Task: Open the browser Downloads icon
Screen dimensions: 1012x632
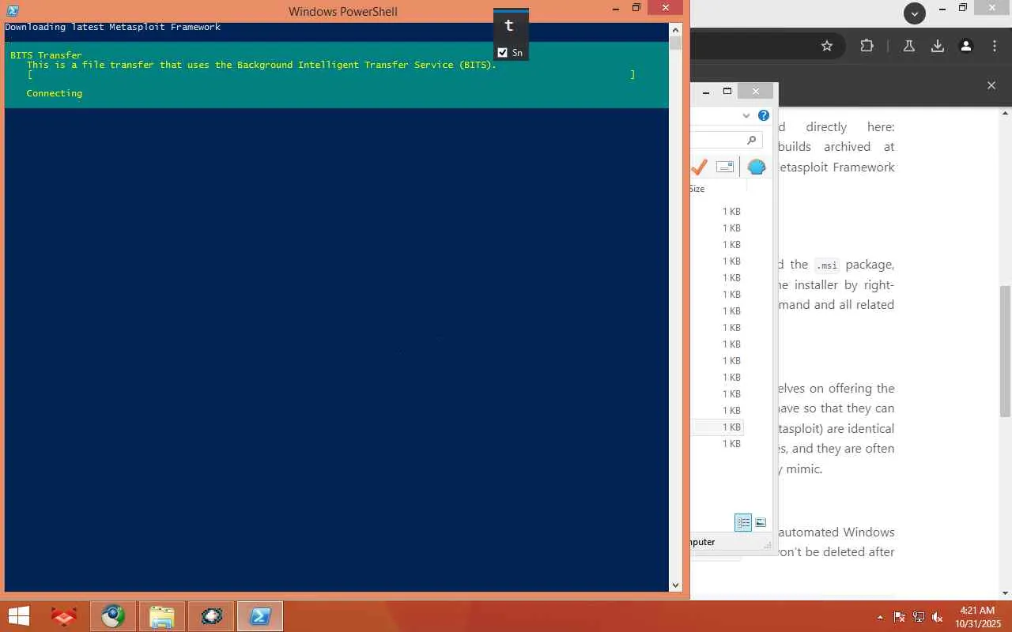Action: 938,46
